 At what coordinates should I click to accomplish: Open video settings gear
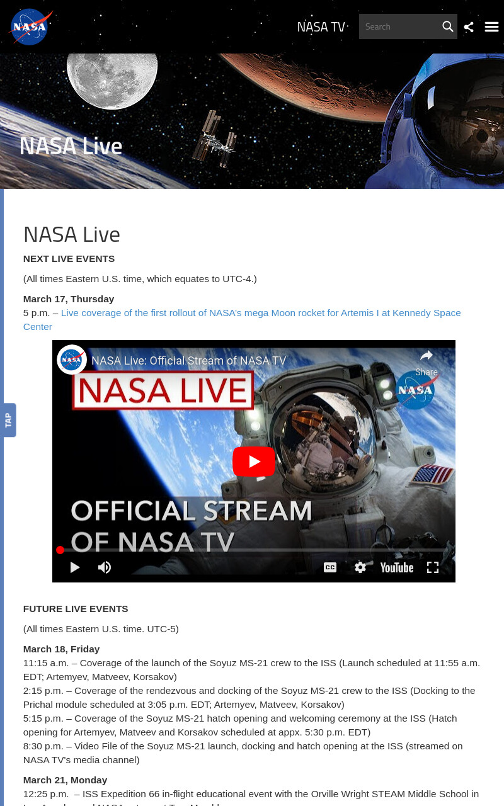click(x=360, y=567)
